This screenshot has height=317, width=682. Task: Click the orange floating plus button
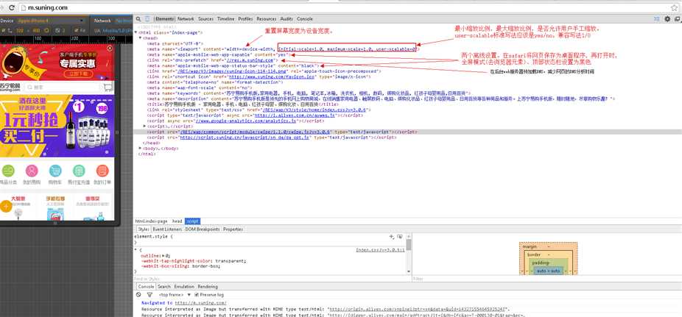(6, 206)
